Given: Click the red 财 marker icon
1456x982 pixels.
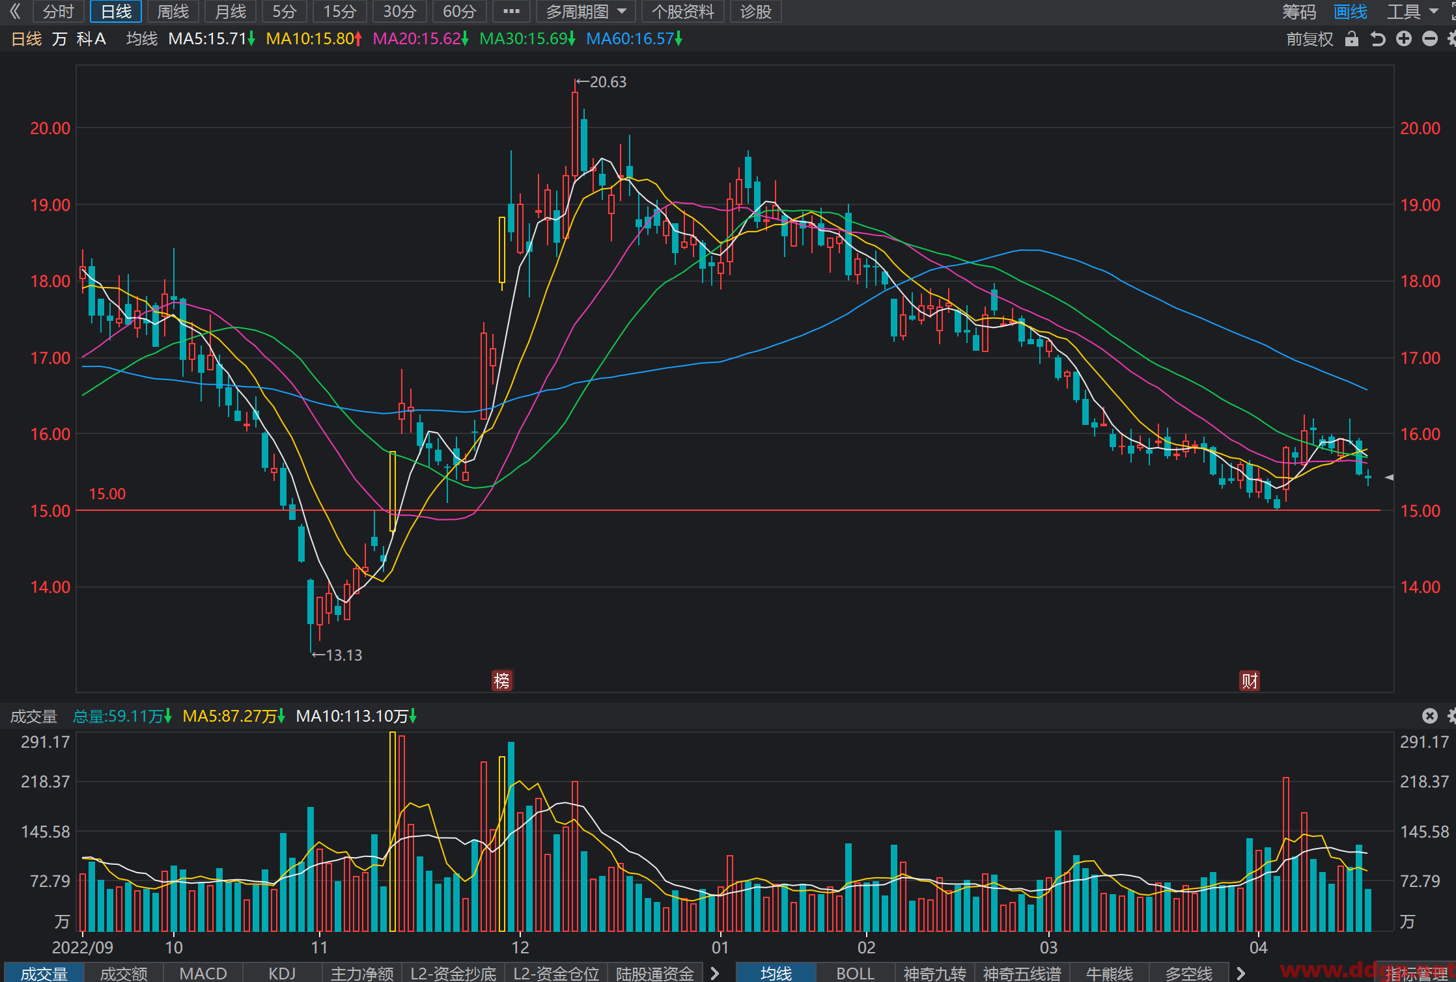Looking at the screenshot, I should [1250, 681].
